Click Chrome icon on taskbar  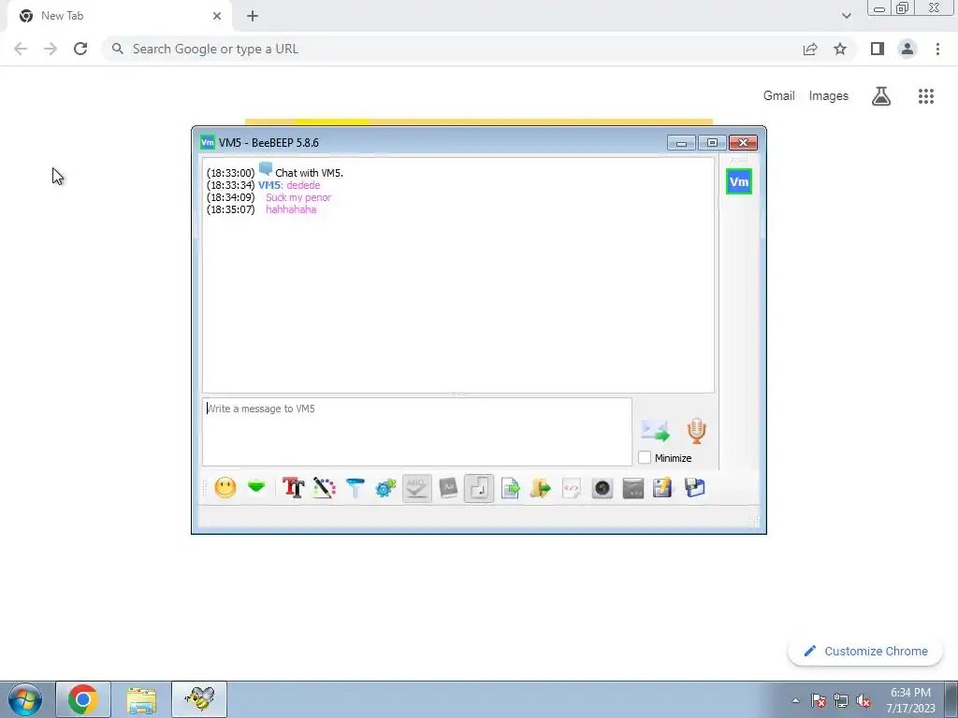pos(83,699)
